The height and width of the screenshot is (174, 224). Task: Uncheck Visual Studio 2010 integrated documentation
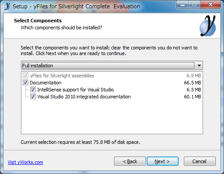33,97
